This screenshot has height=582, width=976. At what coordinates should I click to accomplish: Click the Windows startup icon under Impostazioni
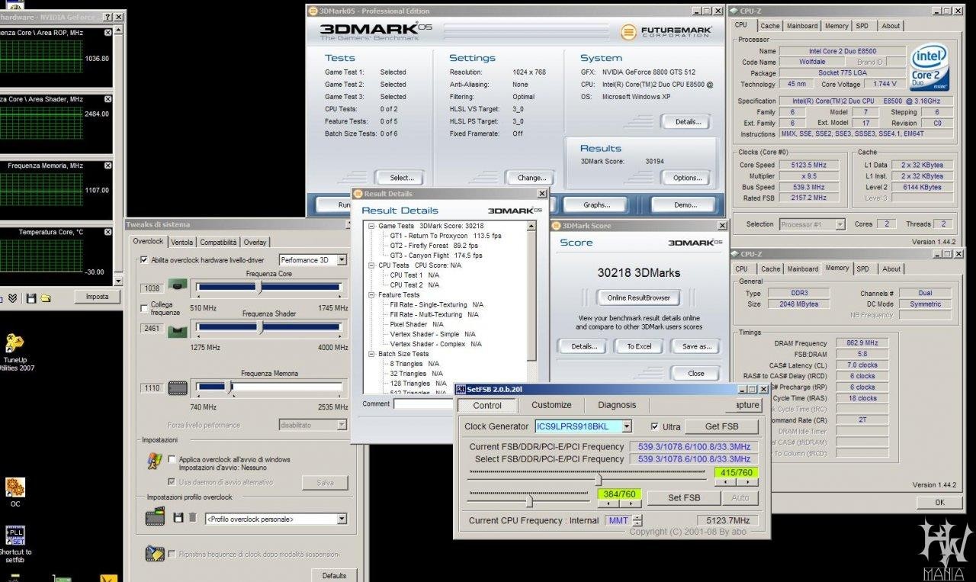(x=155, y=461)
